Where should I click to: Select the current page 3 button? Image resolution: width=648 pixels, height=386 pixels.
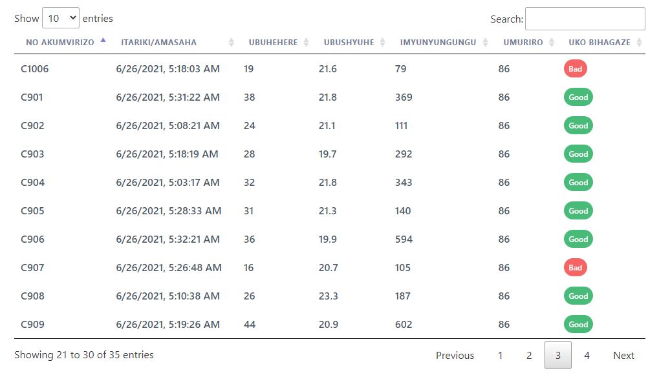pos(558,355)
